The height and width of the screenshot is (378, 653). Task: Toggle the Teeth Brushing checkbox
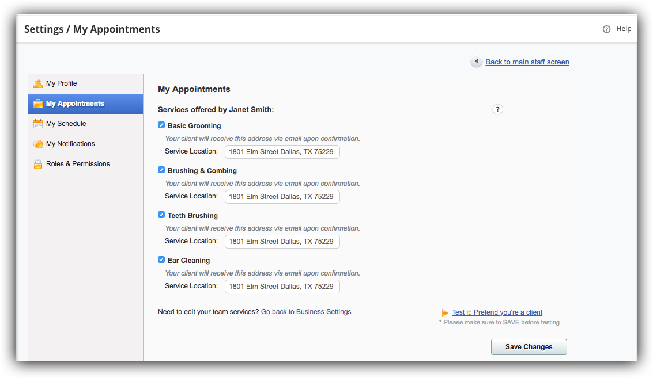[x=161, y=215]
